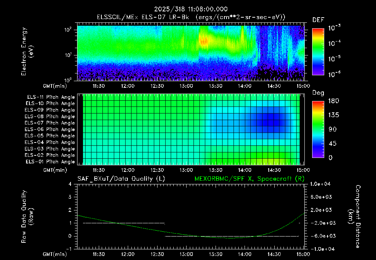
Task: Click the 135 tick on Deg scale
Action: (x=333, y=115)
